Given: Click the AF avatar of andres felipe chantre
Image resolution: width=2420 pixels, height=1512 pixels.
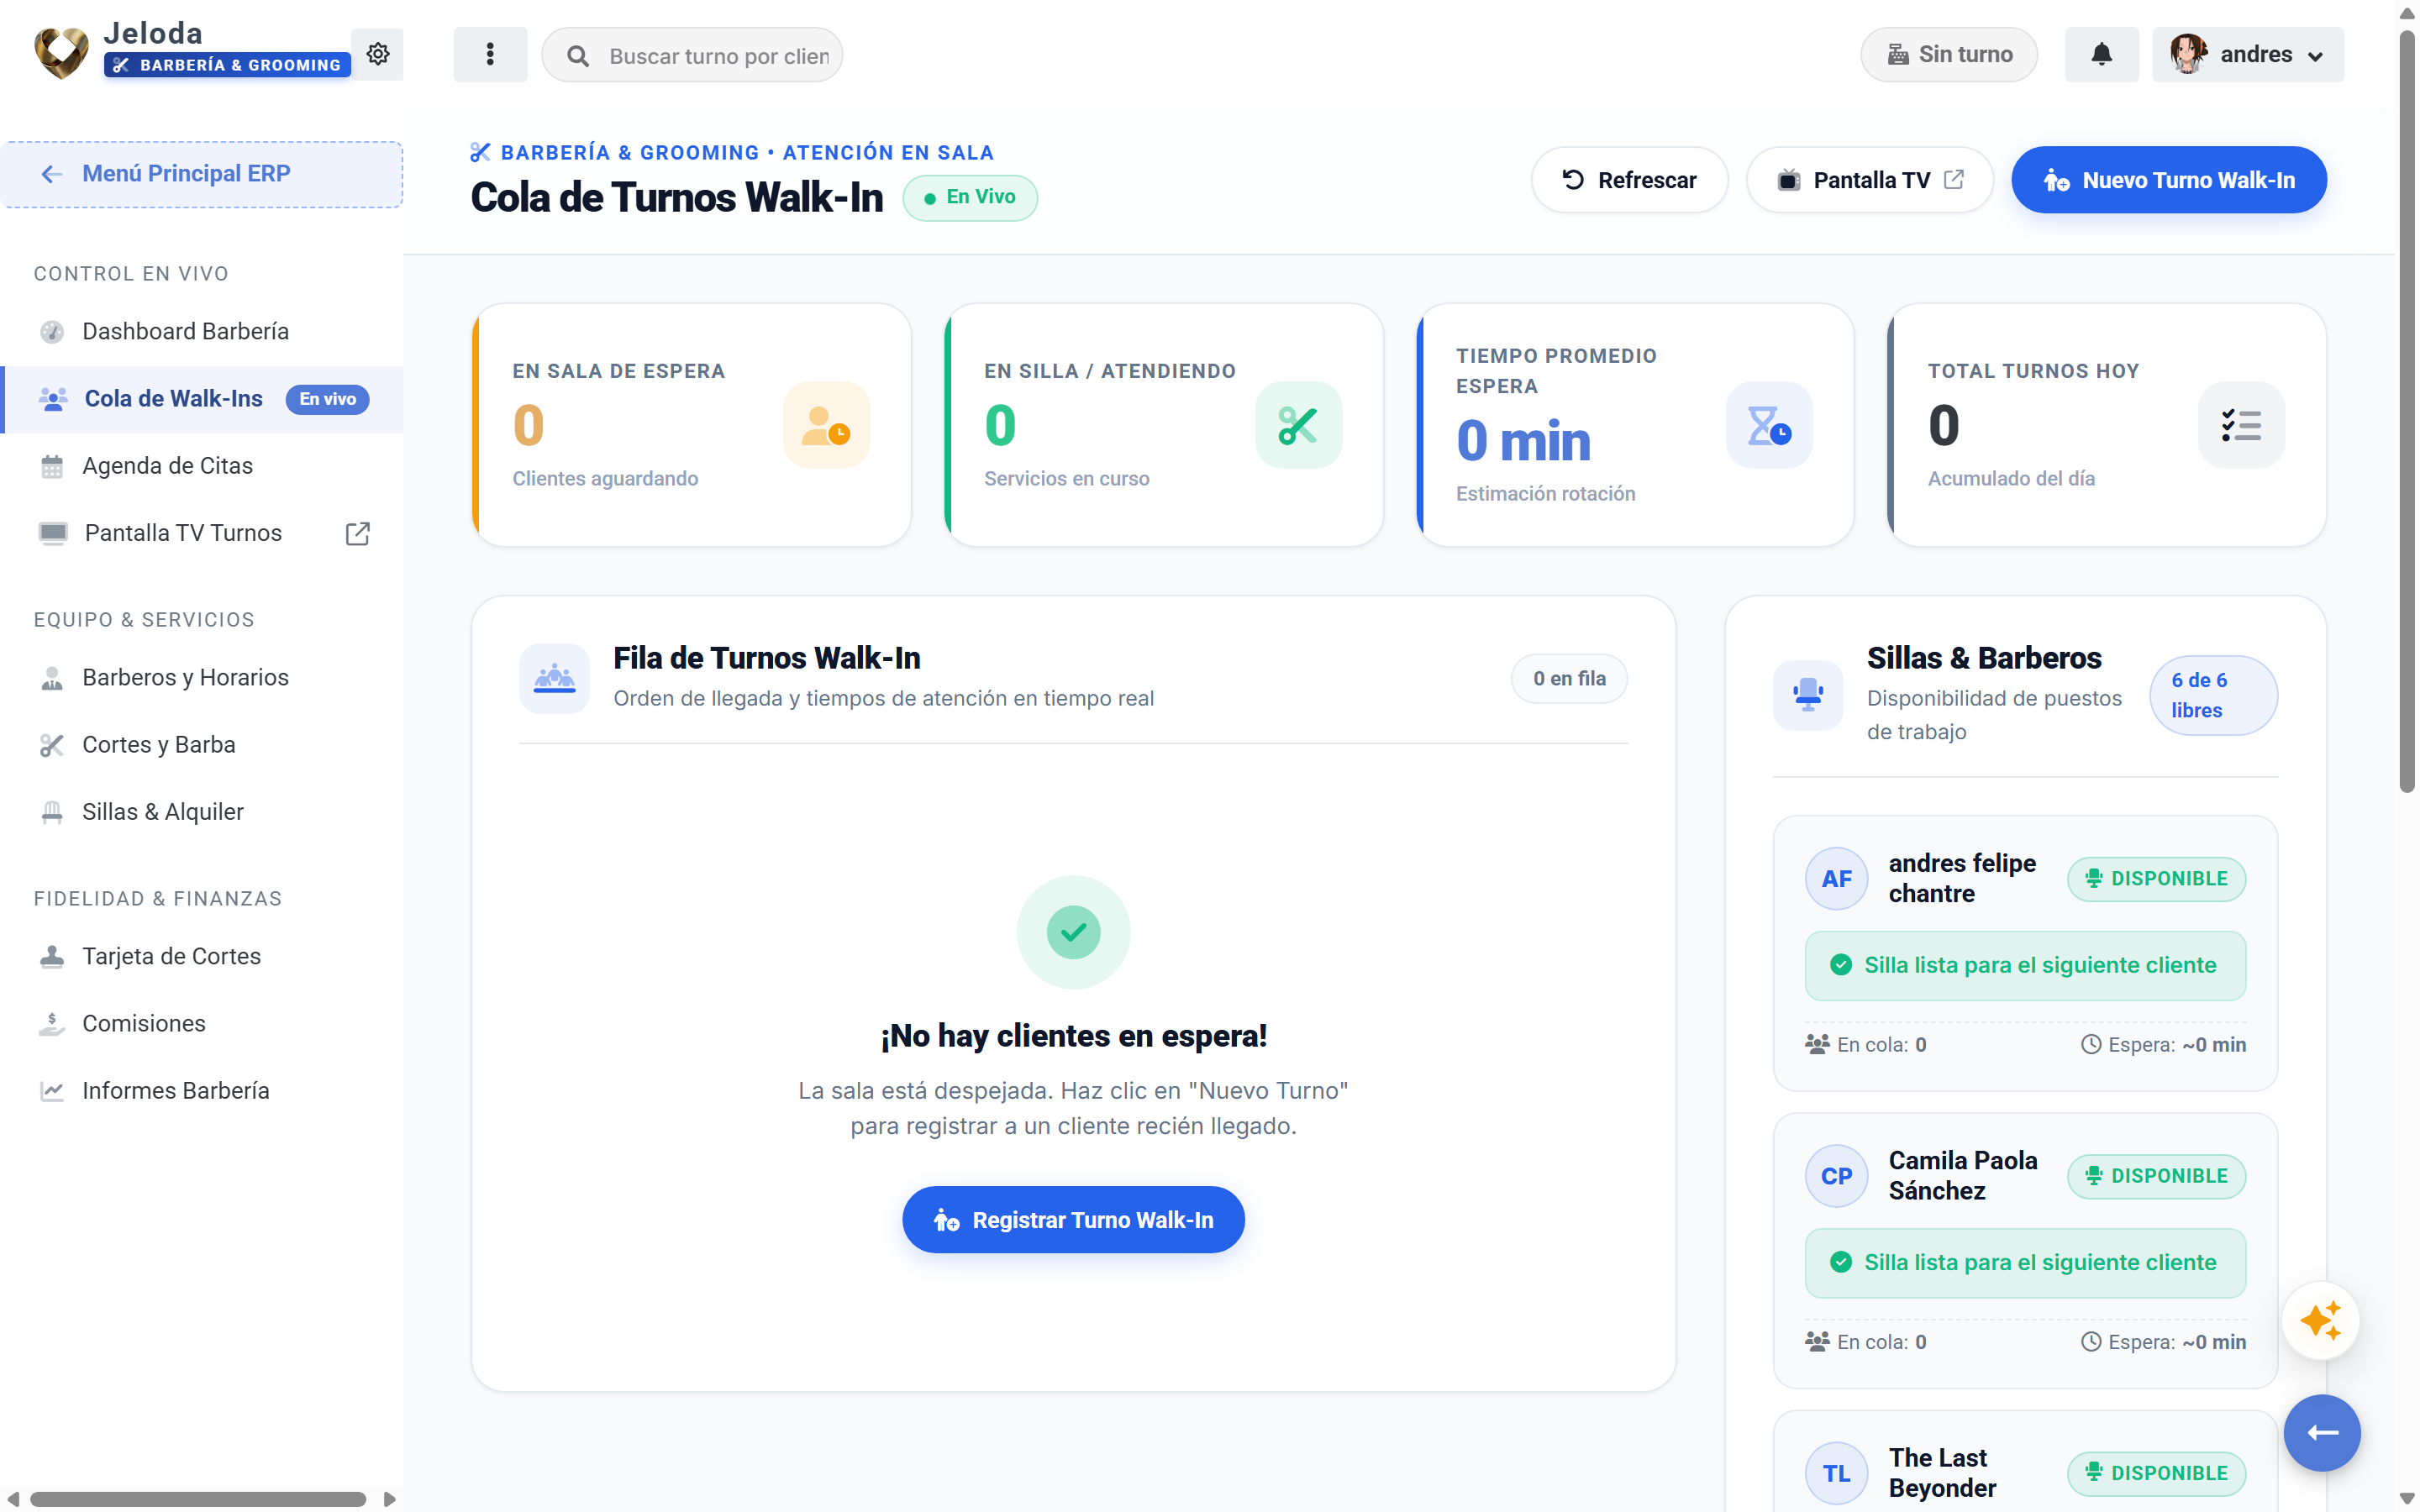Looking at the screenshot, I should click(1836, 879).
